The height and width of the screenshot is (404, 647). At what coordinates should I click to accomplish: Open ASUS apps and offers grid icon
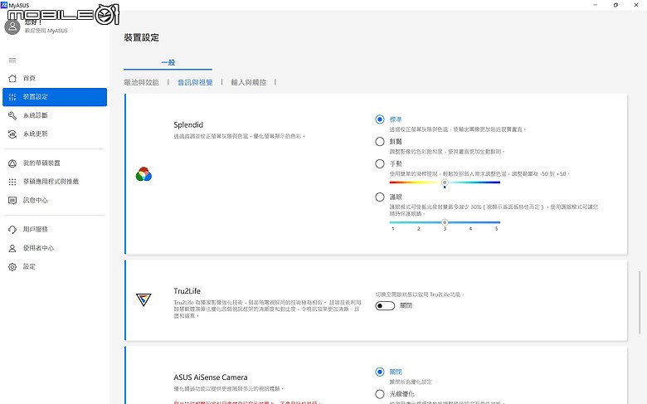[12, 182]
